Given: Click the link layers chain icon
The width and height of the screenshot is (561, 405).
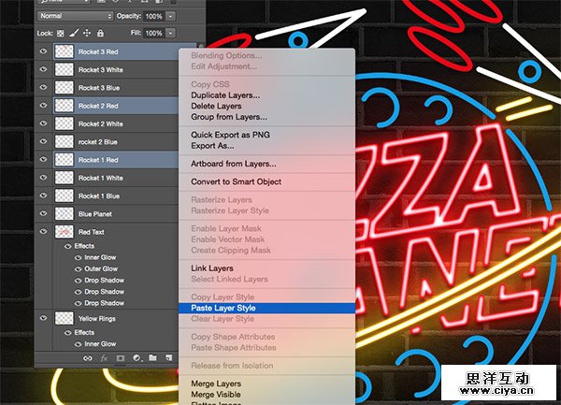Looking at the screenshot, I should click(x=88, y=356).
